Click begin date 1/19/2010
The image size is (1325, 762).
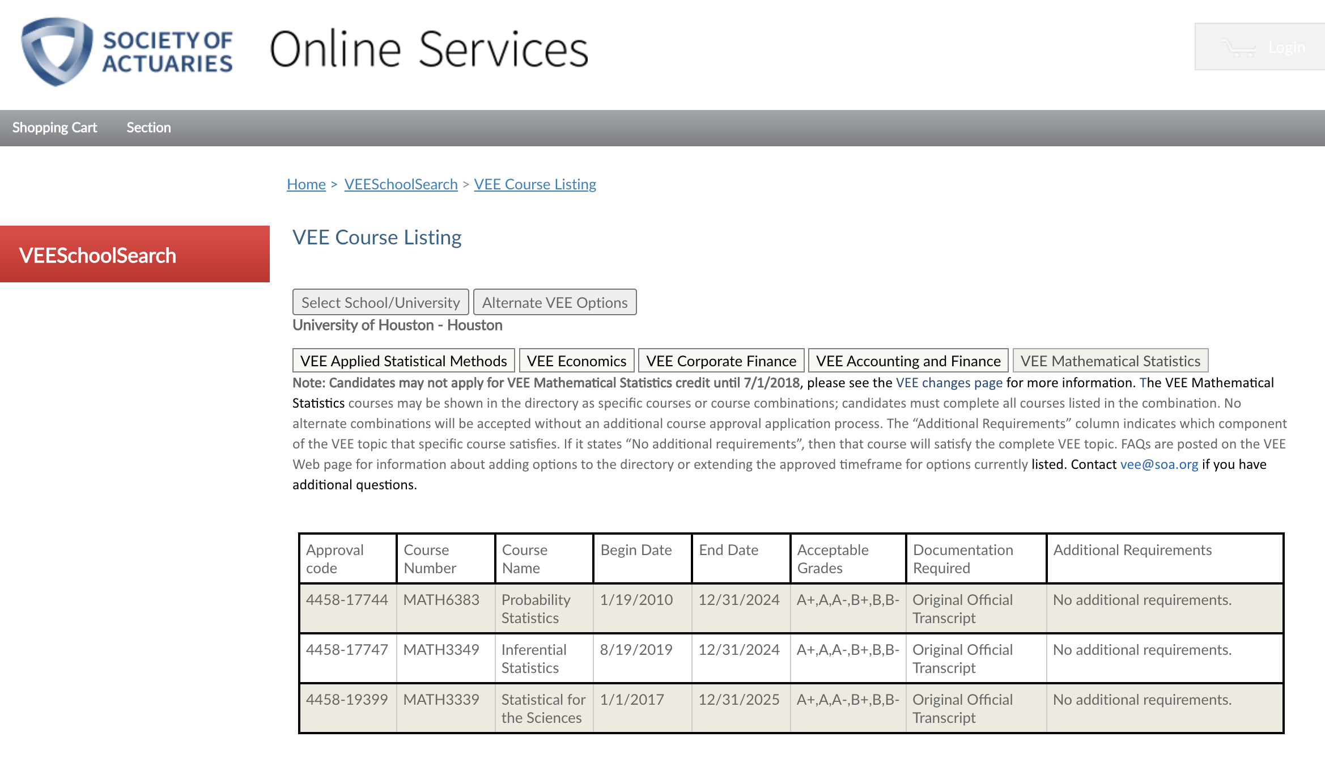click(636, 600)
